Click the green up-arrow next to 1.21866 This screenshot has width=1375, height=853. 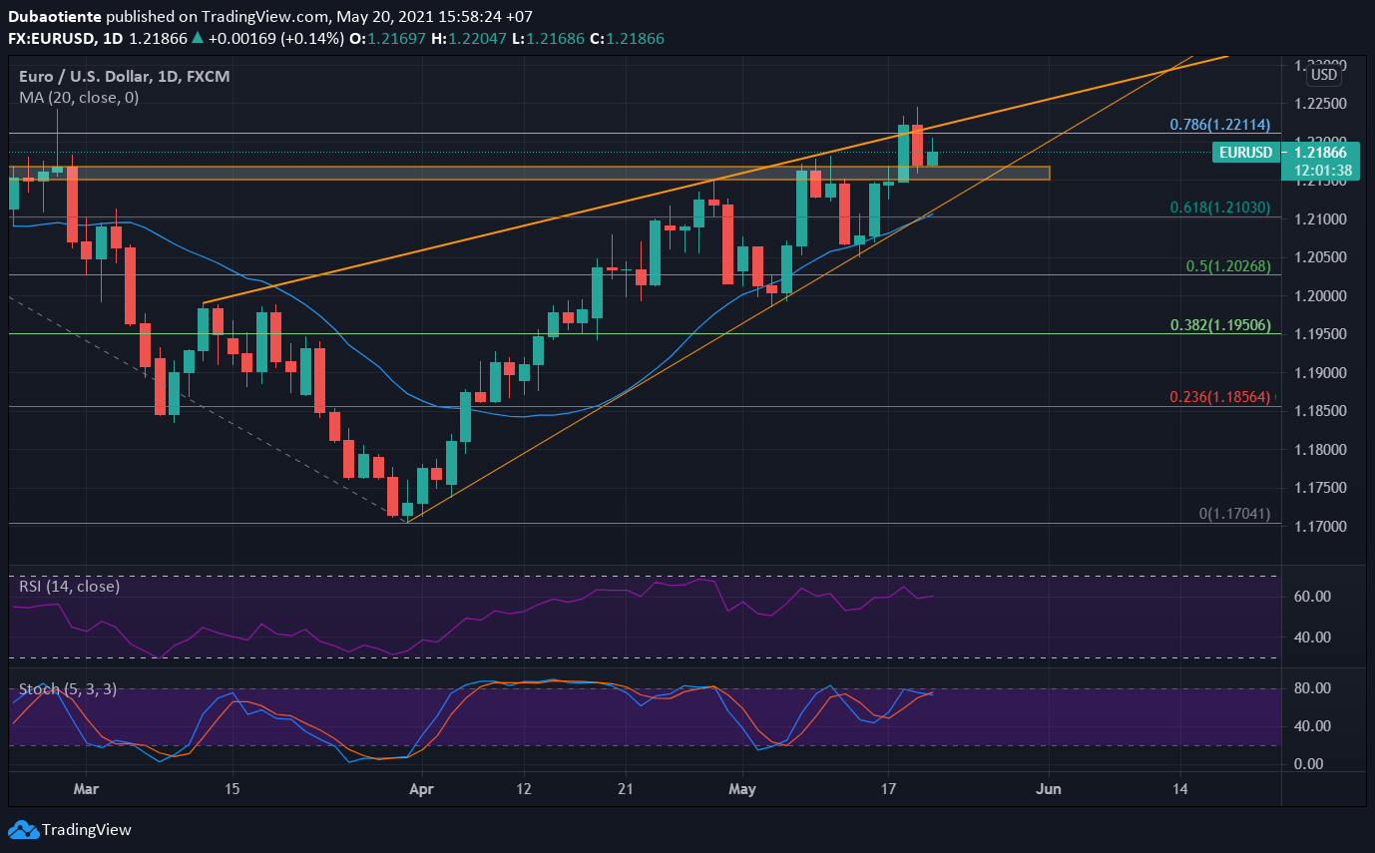[198, 38]
